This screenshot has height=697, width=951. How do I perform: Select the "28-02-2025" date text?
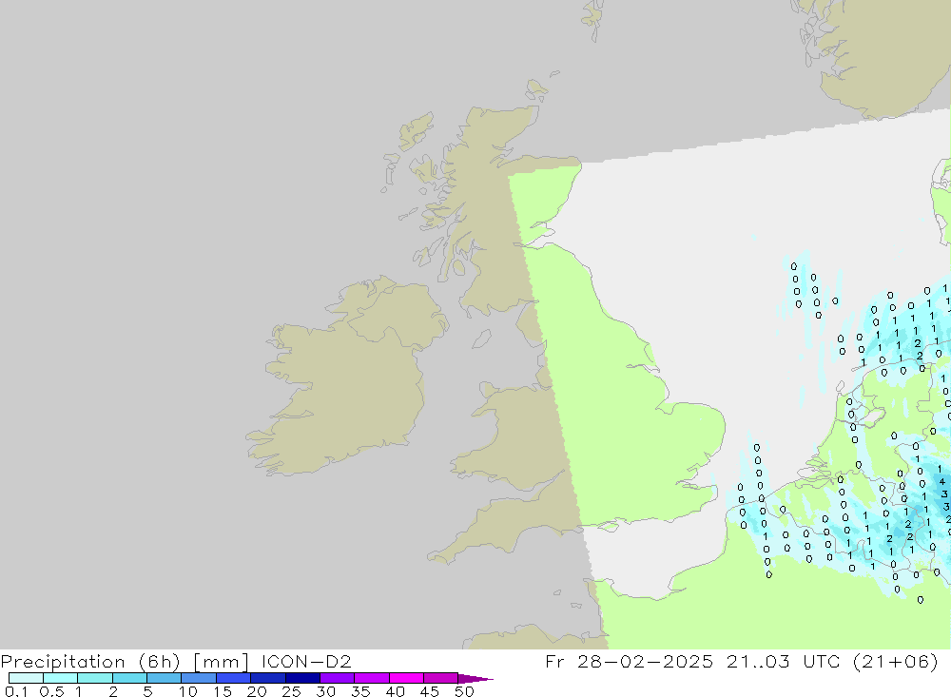(x=645, y=661)
